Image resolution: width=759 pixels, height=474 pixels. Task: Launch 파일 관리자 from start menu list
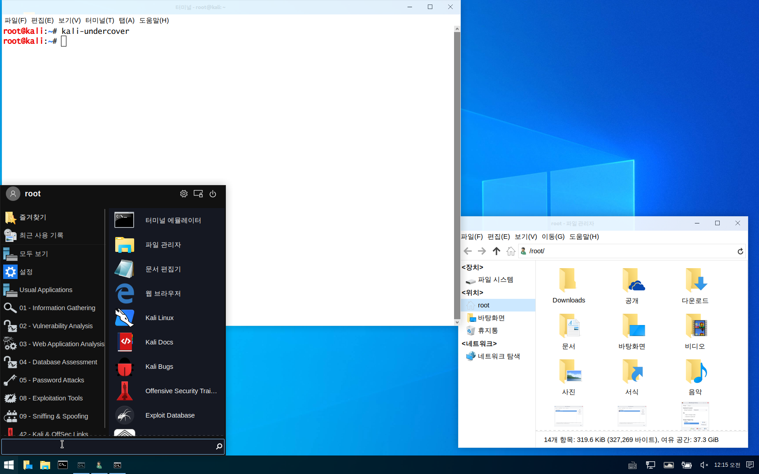point(167,245)
